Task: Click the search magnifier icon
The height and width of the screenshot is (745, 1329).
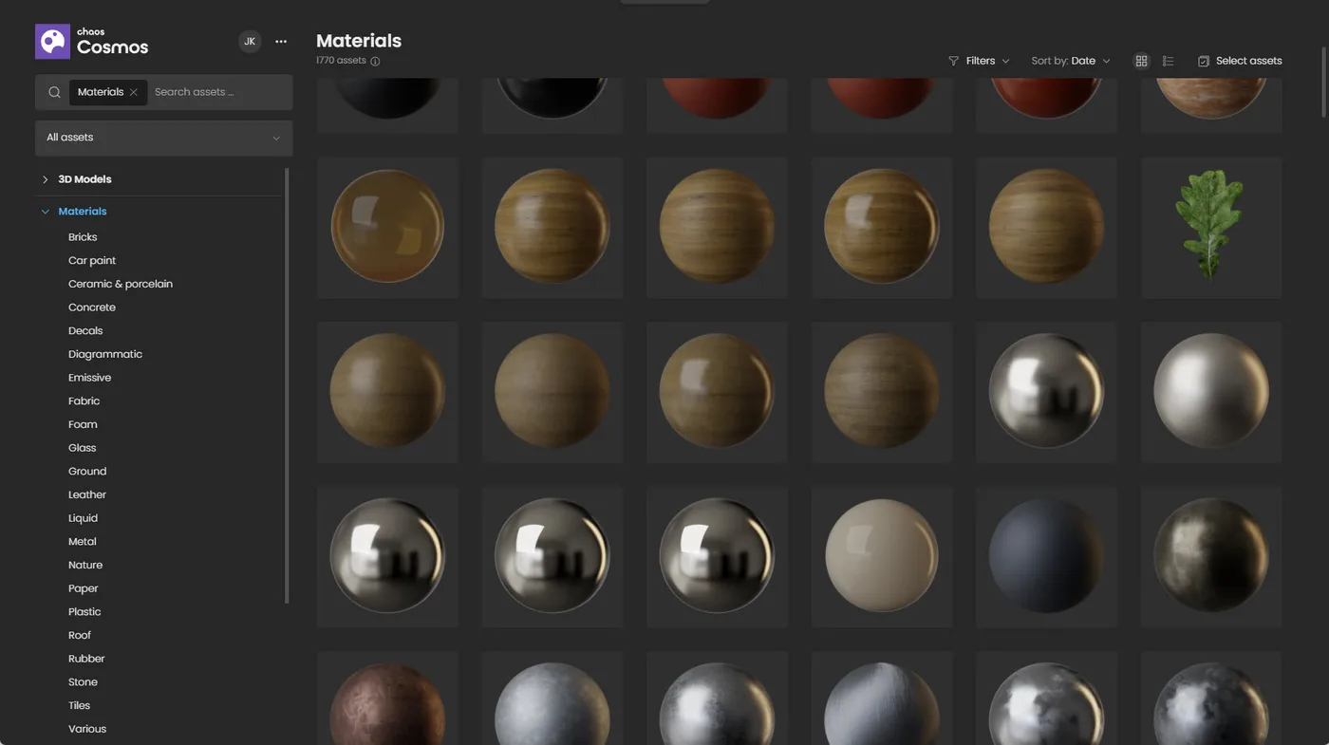Action: [x=54, y=91]
